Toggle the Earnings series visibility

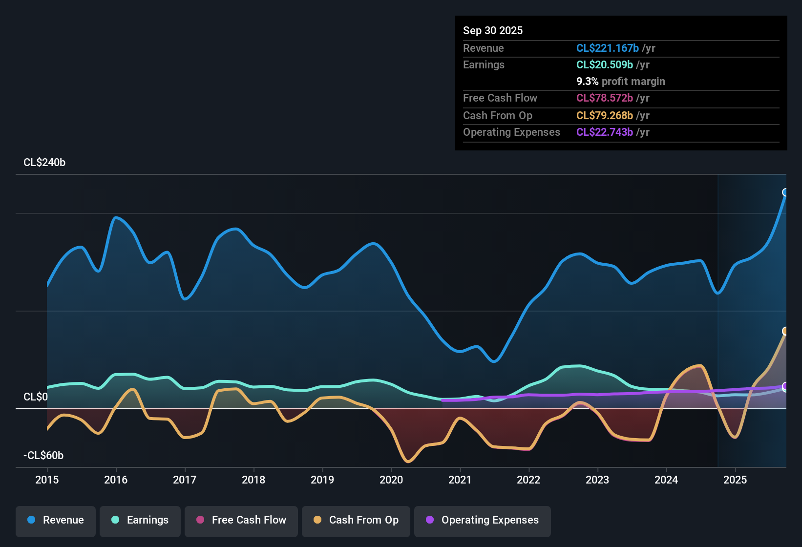tap(140, 521)
